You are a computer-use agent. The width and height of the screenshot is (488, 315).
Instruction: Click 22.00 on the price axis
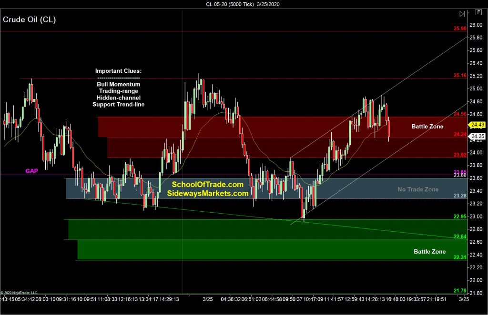tap(476, 280)
